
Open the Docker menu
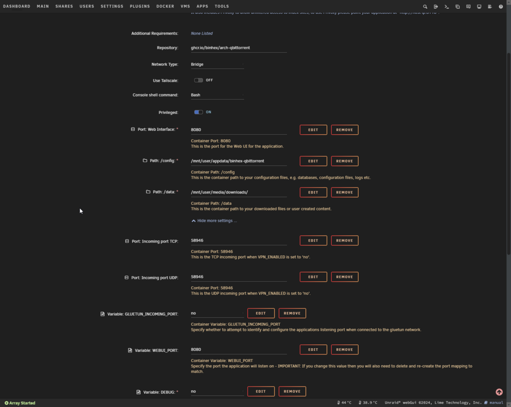(x=165, y=6)
